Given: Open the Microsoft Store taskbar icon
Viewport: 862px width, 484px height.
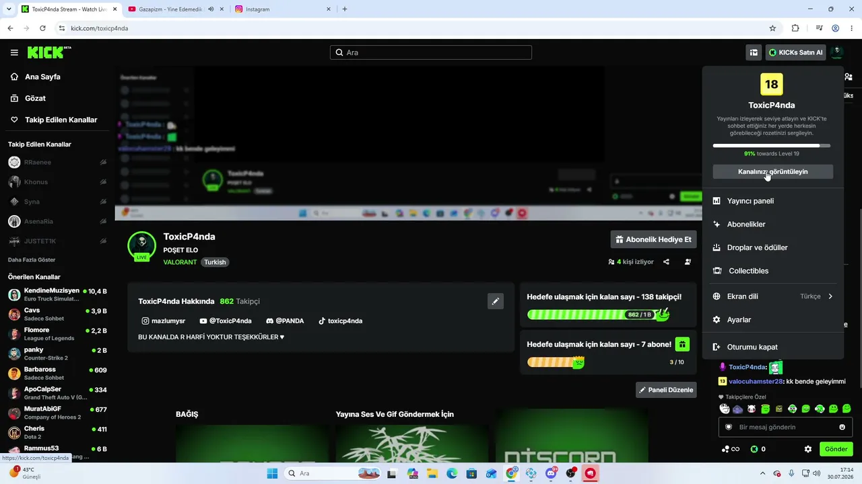Looking at the screenshot, I should pyautogui.click(x=471, y=473).
